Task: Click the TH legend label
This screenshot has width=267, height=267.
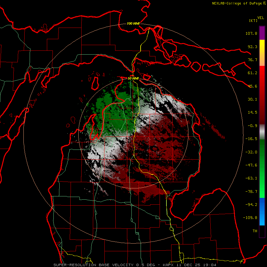Action: [255, 231]
